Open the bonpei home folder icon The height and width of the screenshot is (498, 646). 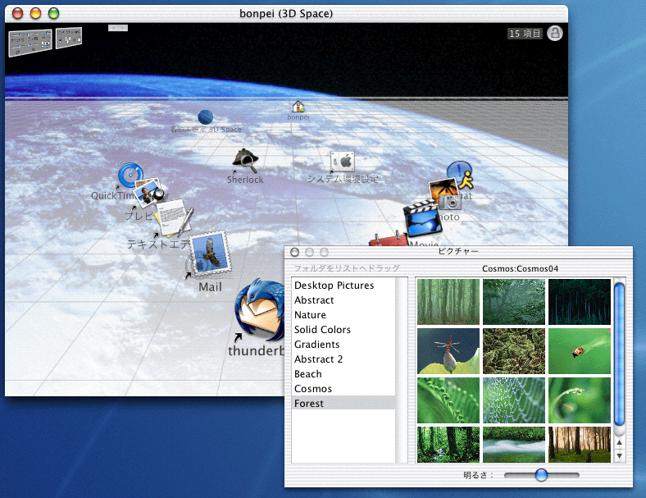click(298, 107)
